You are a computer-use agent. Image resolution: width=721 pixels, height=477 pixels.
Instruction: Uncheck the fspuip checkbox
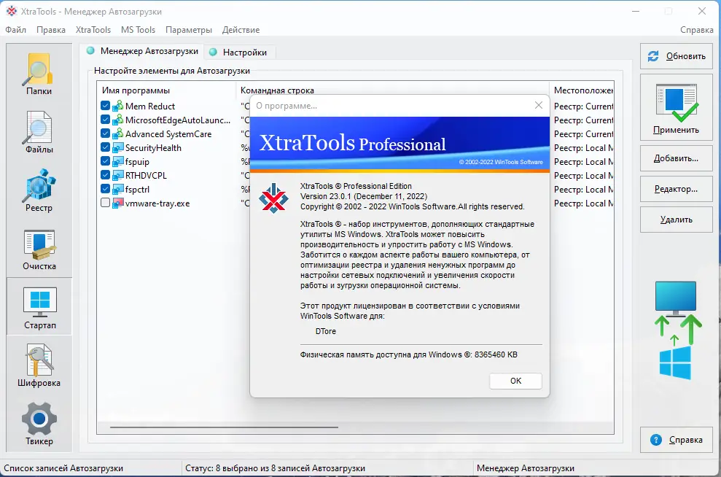[105, 161]
